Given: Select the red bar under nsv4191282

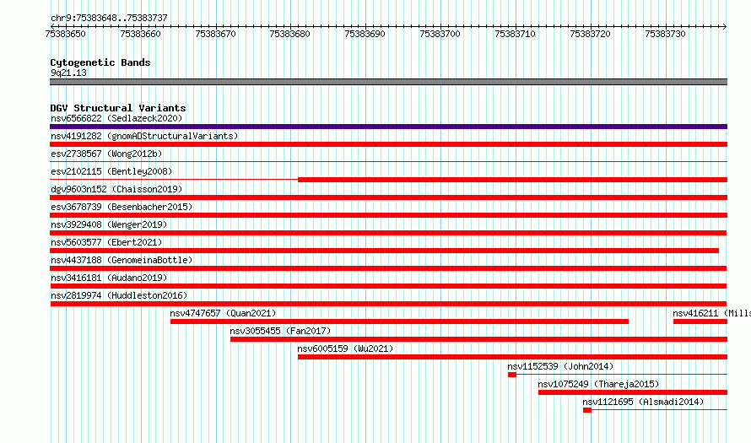Looking at the screenshot, I should coord(388,144).
